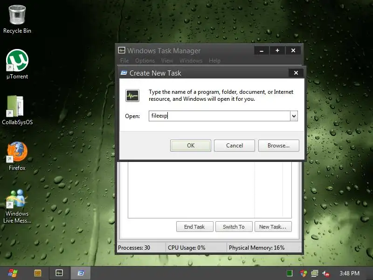Click the Browse... button
This screenshot has width=373, height=280.
coord(278,146)
